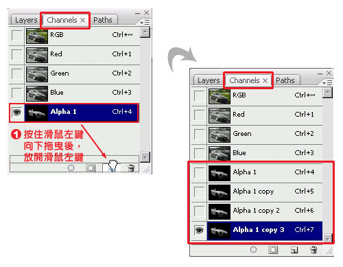Load channel as selection in right panel

[253, 249]
